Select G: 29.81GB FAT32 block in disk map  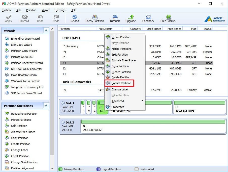click(153, 126)
